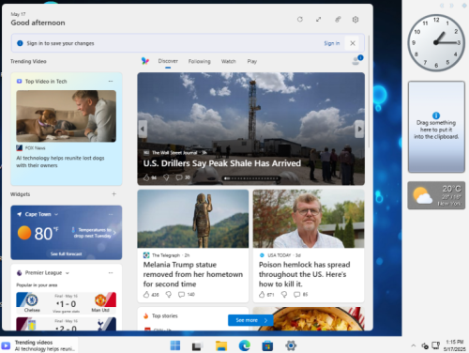469x353 pixels.
Task: Switch to the Following tab
Action: click(x=199, y=61)
